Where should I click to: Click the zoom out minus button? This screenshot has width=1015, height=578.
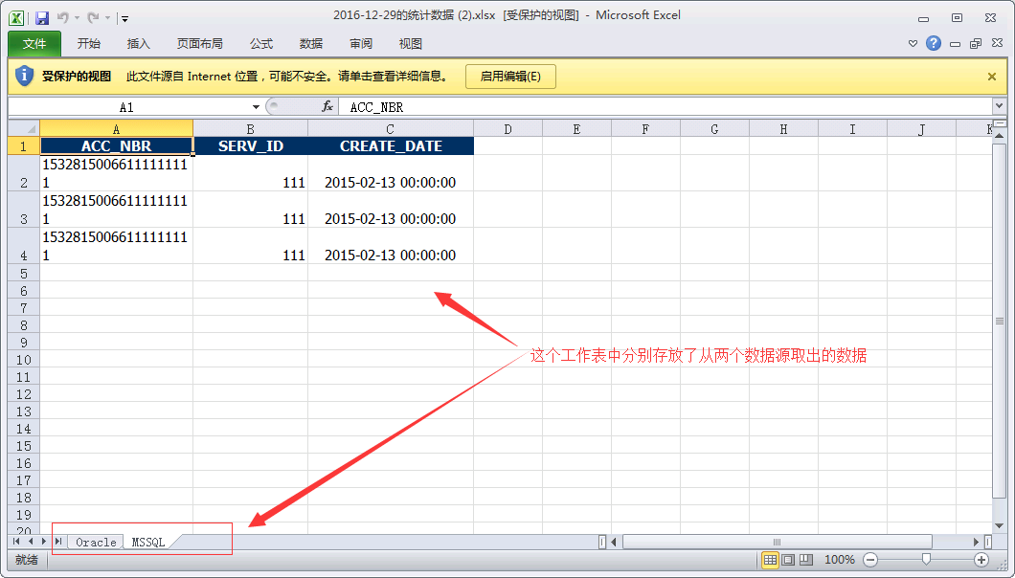(870, 560)
